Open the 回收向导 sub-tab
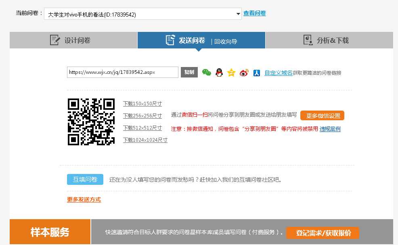The width and height of the screenshot is (398, 245). coord(225,42)
